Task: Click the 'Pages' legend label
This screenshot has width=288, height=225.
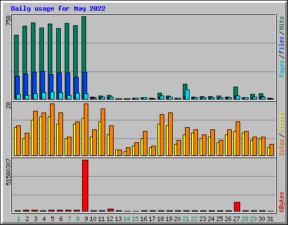Action: coord(281,69)
